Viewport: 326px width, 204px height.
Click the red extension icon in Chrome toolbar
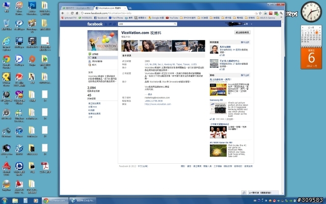270,13
